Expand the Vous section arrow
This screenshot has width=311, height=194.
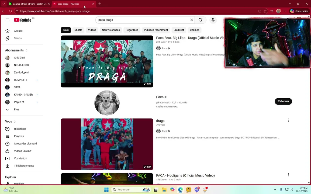coord(15,122)
